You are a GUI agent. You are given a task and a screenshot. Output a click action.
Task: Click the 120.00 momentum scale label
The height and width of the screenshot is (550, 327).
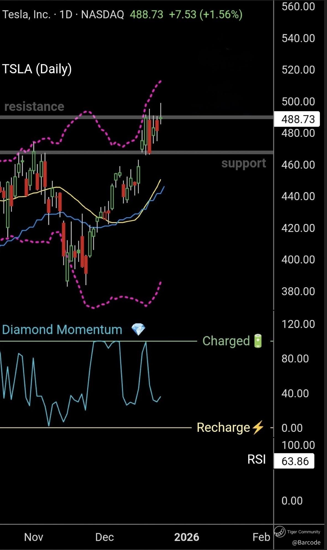[x=298, y=324]
